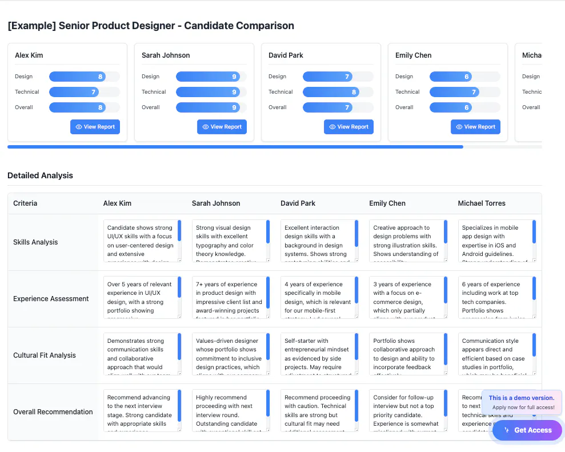Open David Park's View Report button
The image size is (565, 452).
(x=348, y=127)
